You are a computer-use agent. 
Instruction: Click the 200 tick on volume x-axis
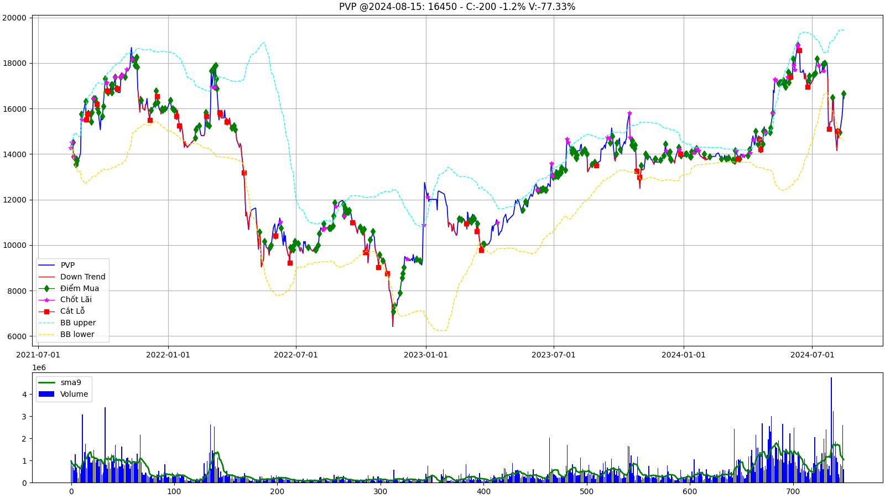pos(277,491)
